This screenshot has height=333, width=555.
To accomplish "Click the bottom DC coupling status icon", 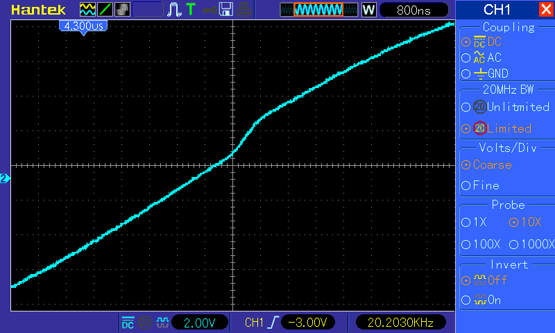I will (x=128, y=323).
